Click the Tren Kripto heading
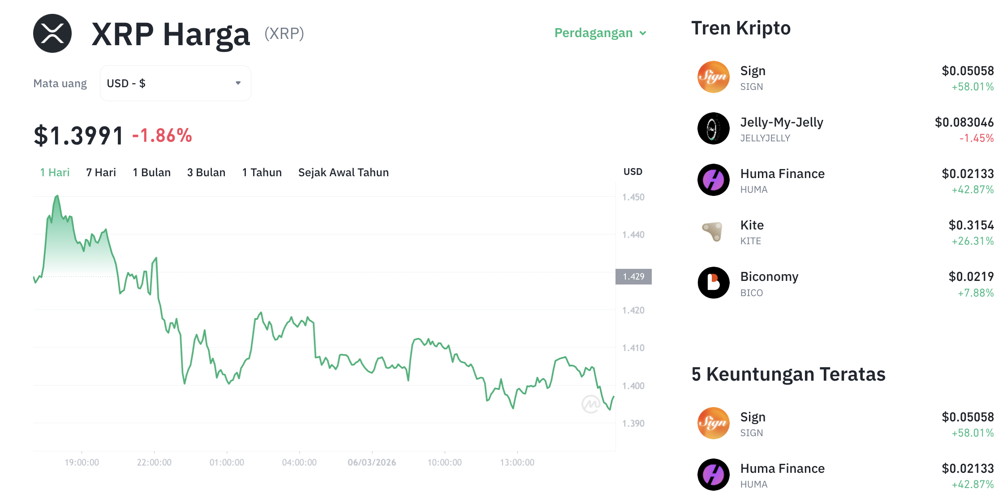The width and height of the screenshot is (1007, 501). [x=741, y=28]
